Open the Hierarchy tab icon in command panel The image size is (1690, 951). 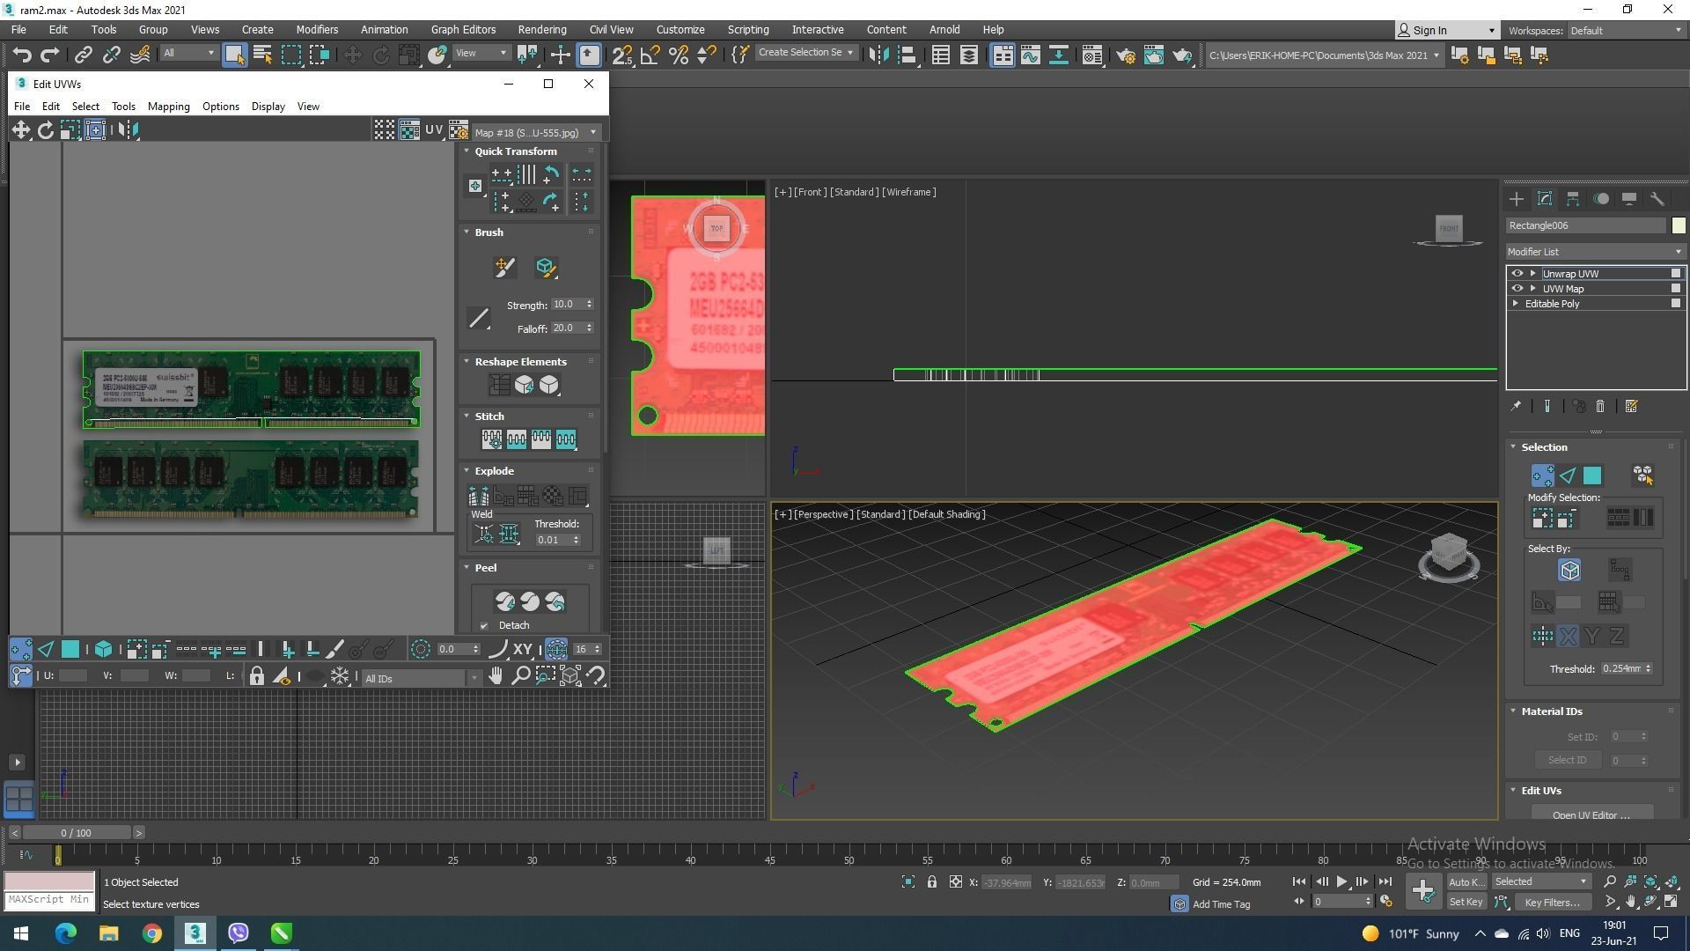point(1573,199)
